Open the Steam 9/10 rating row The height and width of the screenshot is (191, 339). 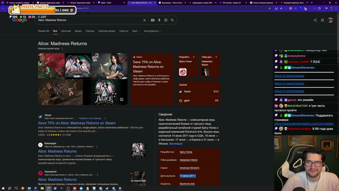pos(199,92)
